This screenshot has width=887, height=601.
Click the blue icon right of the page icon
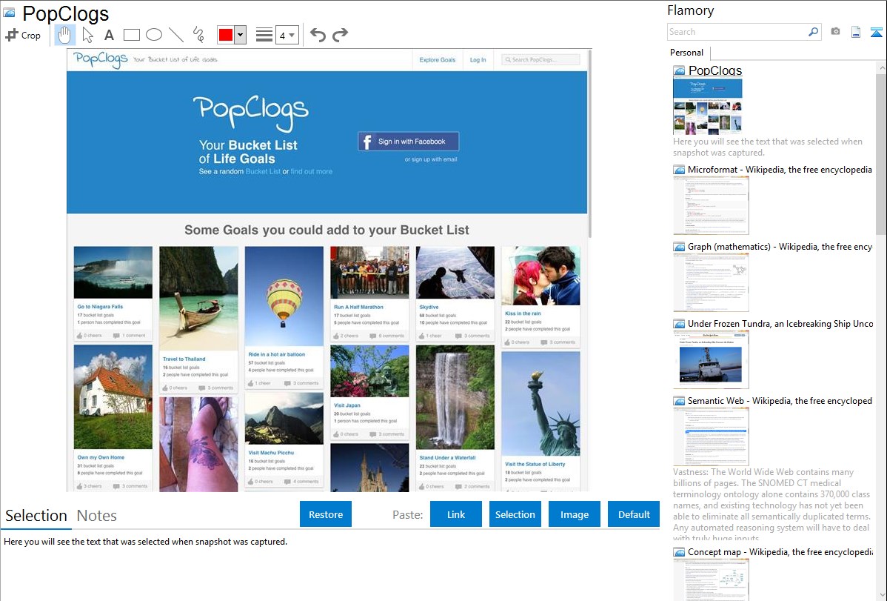point(876,33)
